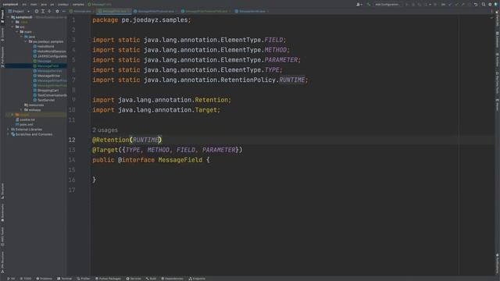500x281 pixels.
Task: Click the Build Project hammer icon
Action: pos(369,5)
